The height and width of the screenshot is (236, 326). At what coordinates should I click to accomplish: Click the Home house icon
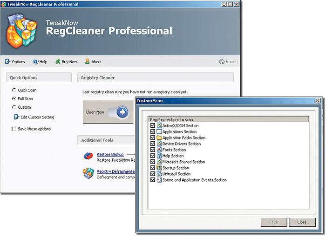coord(222,61)
